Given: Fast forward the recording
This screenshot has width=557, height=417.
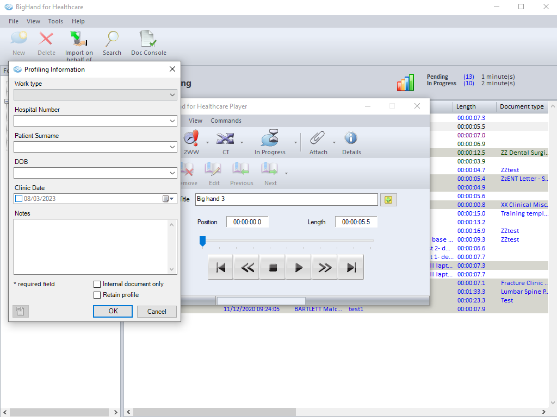Looking at the screenshot, I should pyautogui.click(x=325, y=267).
